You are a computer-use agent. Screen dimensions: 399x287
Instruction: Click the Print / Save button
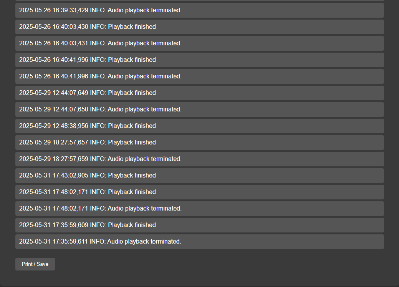pos(35,264)
